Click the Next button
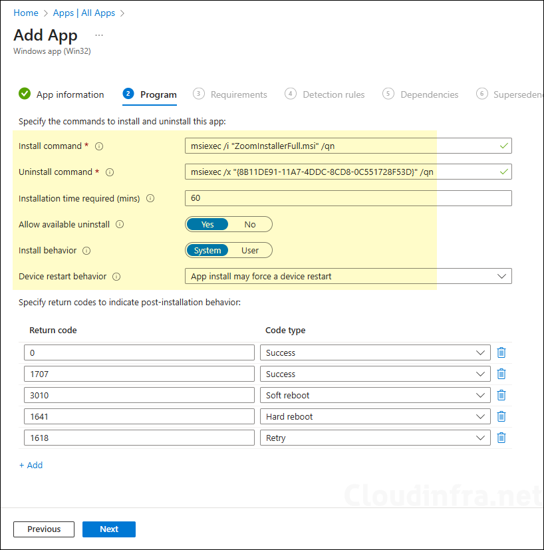The height and width of the screenshot is (550, 544). 109,529
